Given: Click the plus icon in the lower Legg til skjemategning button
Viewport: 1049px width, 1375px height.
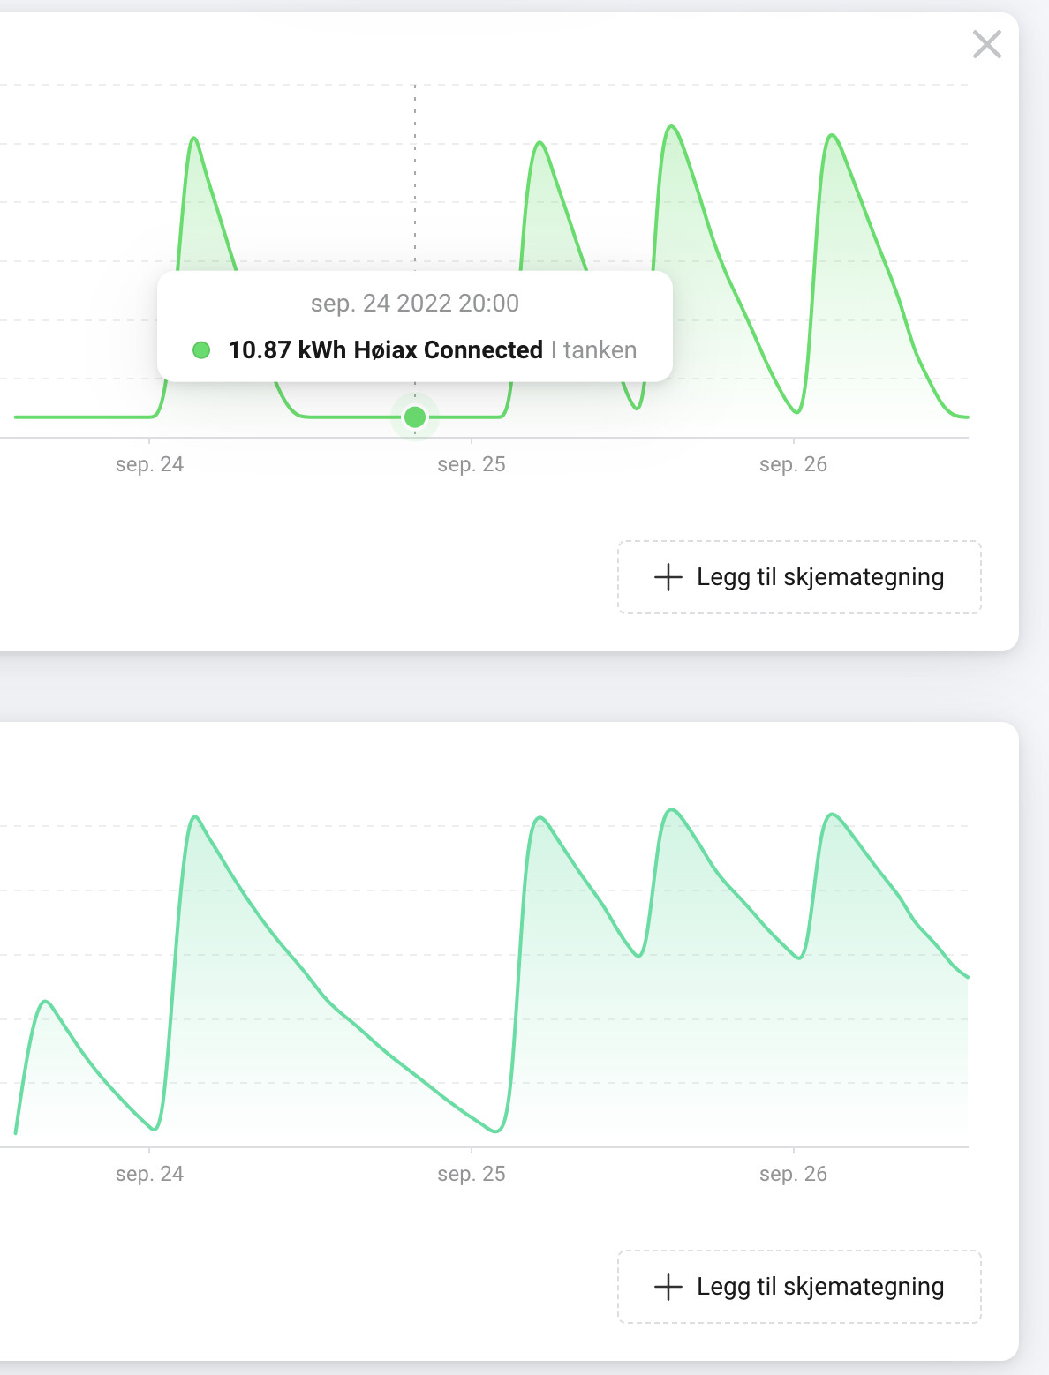Looking at the screenshot, I should click(x=668, y=1287).
